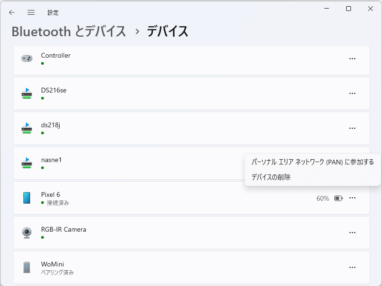Click the Controller gamepad icon
Screen dimensions: 382x286
[x=26, y=58]
